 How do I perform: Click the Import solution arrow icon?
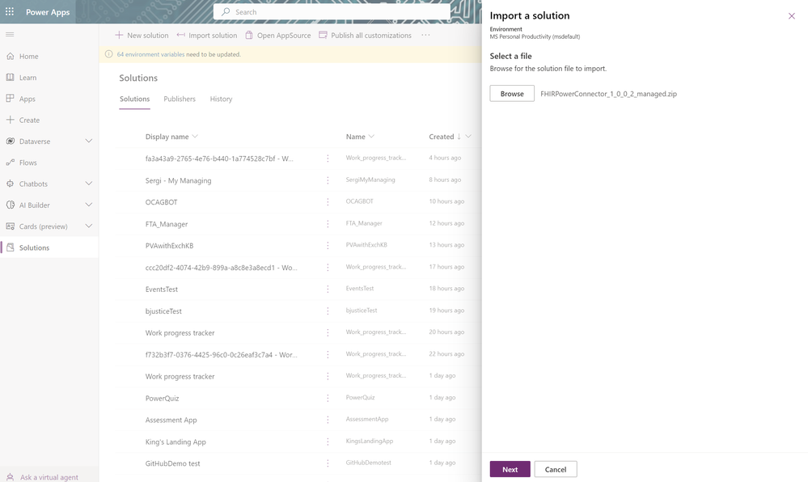181,35
